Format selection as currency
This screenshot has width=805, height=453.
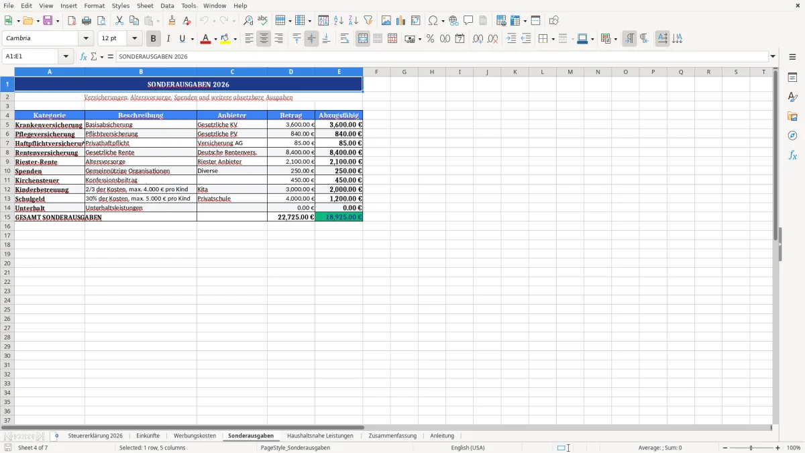pyautogui.click(x=411, y=38)
